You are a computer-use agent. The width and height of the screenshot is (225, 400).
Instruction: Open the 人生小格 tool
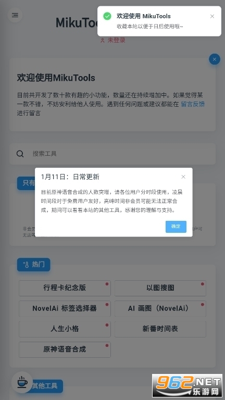click(x=65, y=329)
